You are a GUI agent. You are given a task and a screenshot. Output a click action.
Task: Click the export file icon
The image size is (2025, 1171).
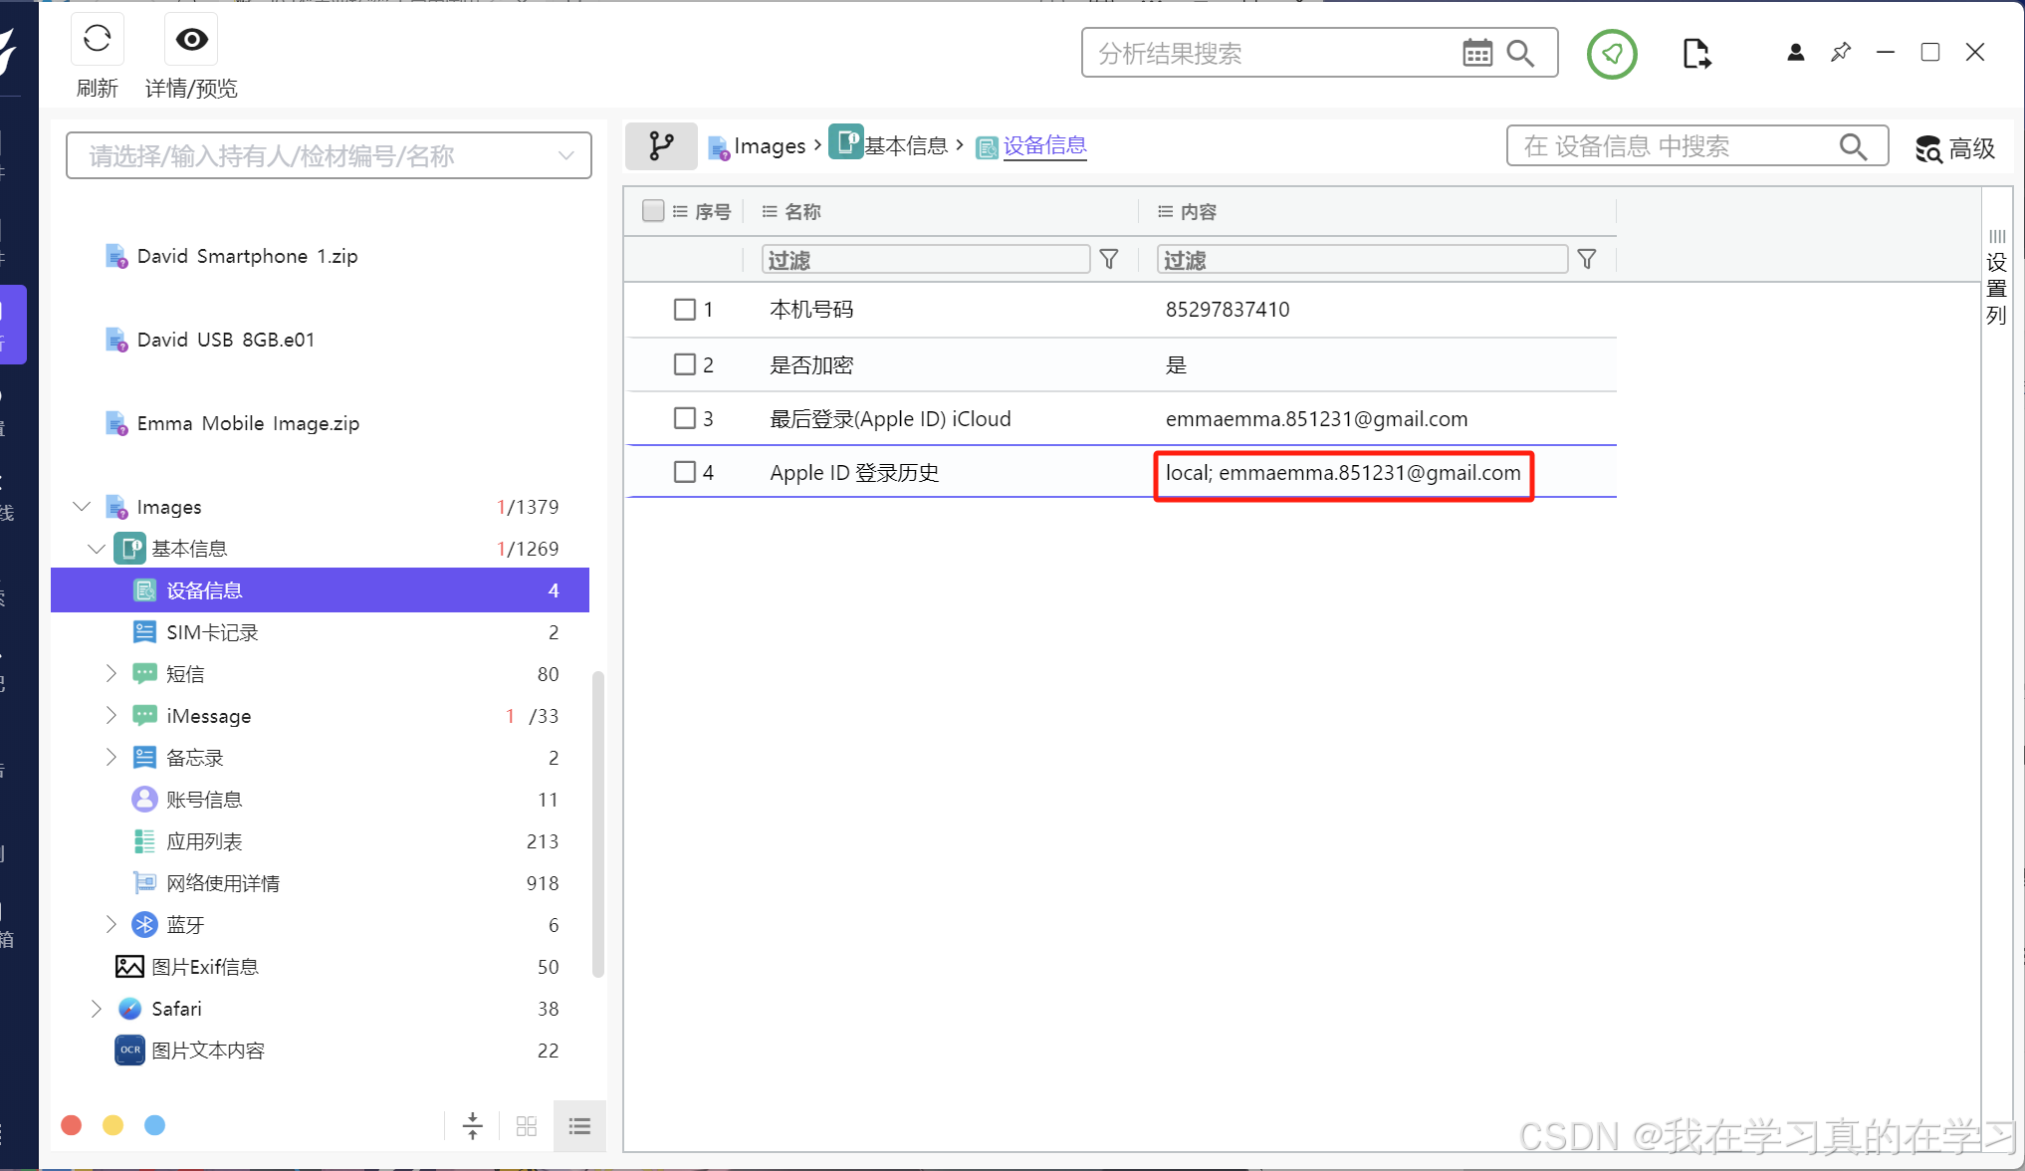pyautogui.click(x=1696, y=54)
